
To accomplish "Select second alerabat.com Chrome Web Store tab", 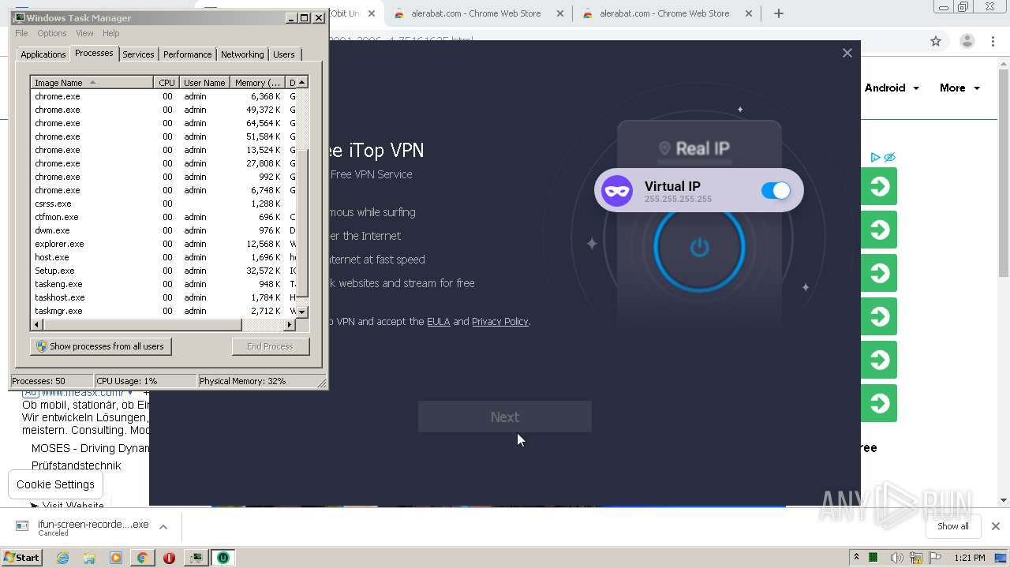I will pyautogui.click(x=664, y=13).
